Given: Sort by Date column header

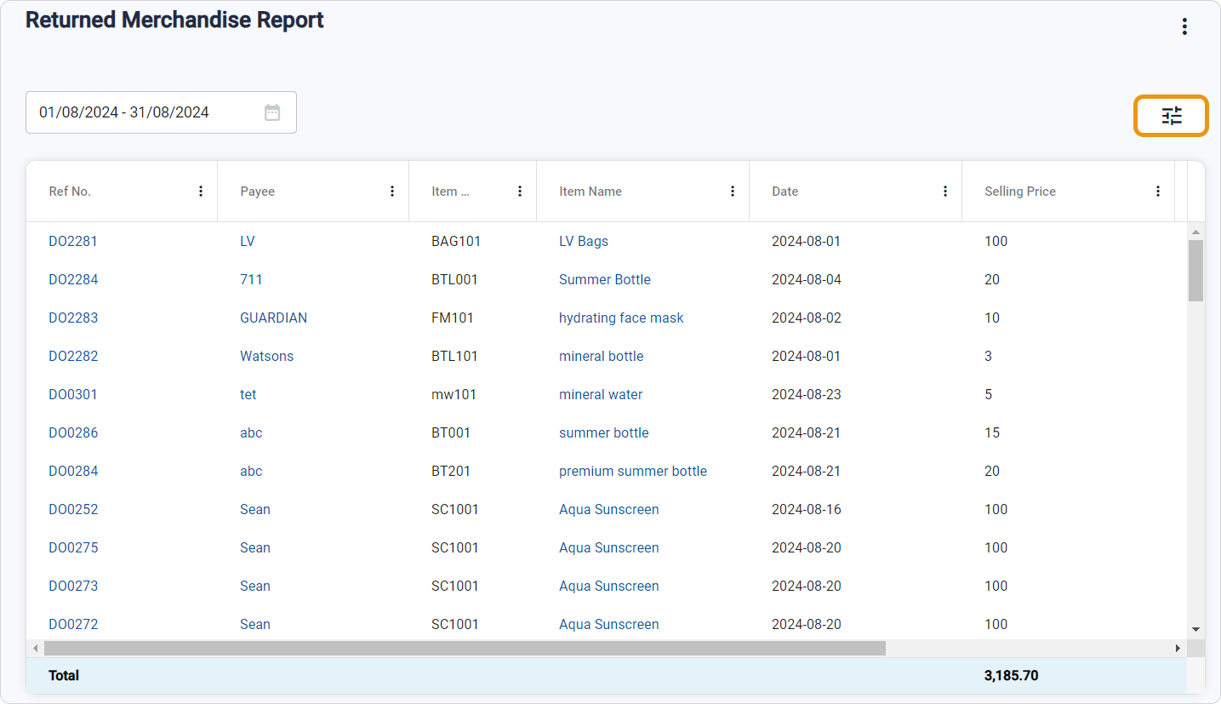Looking at the screenshot, I should pos(785,192).
